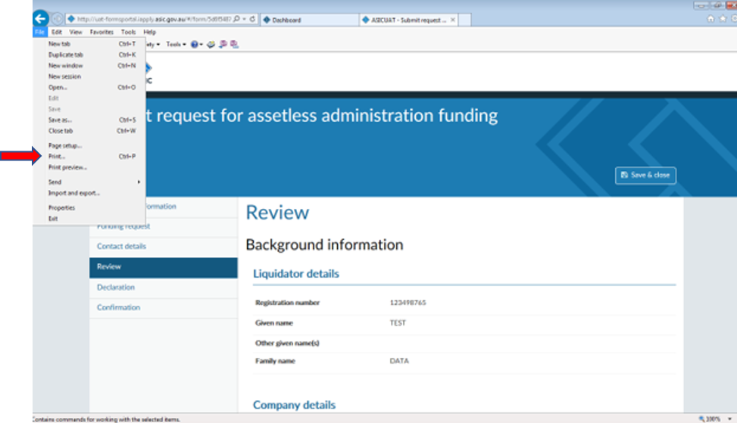Viewport: 737px width, 423px height.
Task: Click the toolbar icon right of Help arrow
Action: (211, 44)
